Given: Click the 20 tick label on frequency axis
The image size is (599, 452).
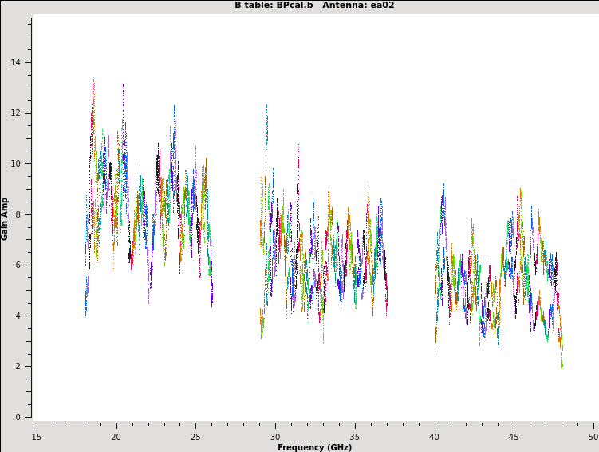Looking at the screenshot, I should [x=116, y=437].
